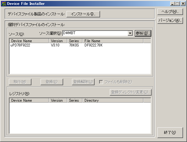Click registry list Device Name column header
Viewport: 187px width, 142px height.
[29, 100]
